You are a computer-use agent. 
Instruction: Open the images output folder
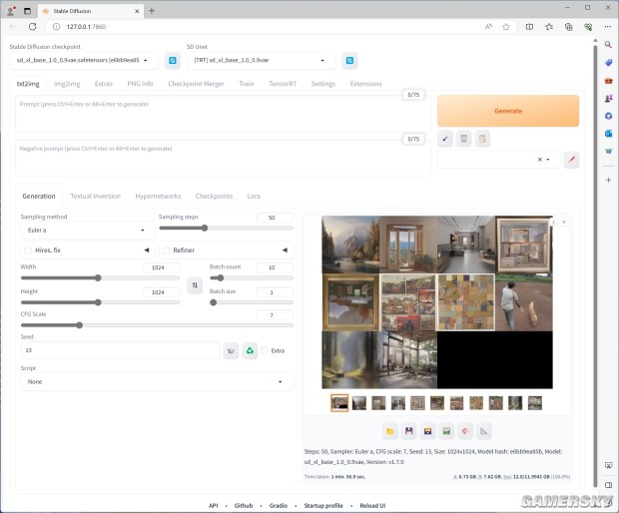pos(390,431)
